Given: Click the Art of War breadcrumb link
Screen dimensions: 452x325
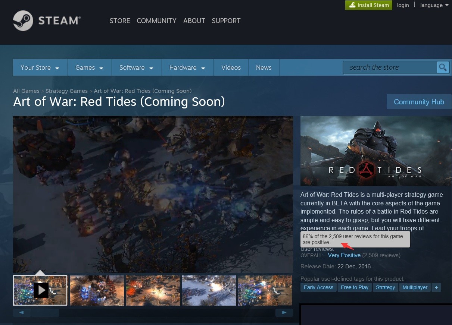Looking at the screenshot, I should tap(143, 91).
